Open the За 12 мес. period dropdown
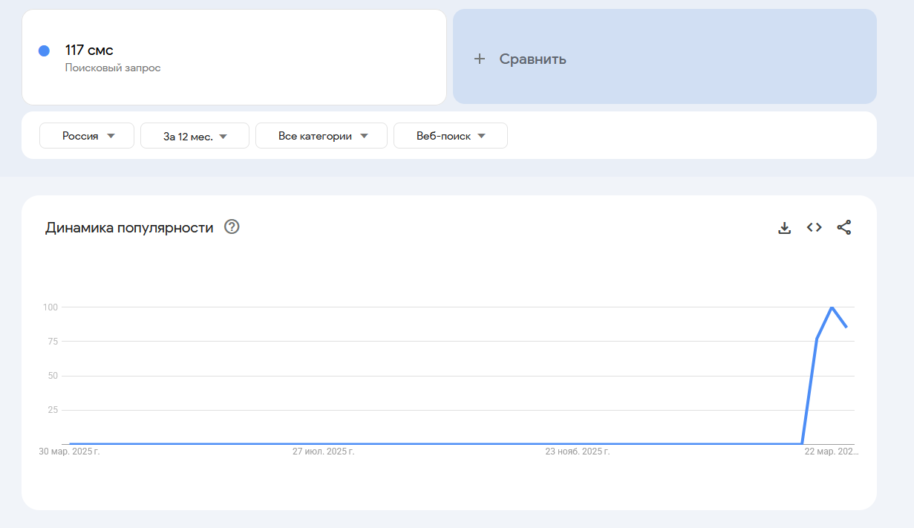The image size is (914, 528). coord(195,136)
